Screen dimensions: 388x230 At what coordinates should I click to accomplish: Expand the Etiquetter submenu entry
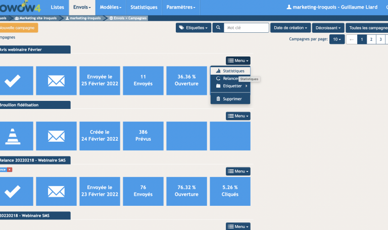[x=232, y=86]
